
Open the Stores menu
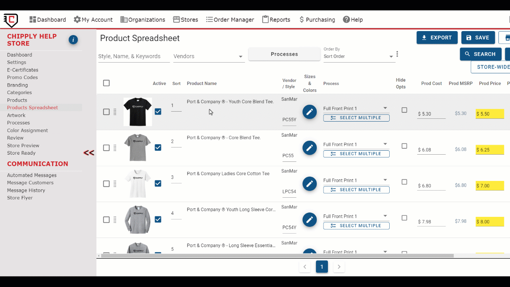[185, 20]
